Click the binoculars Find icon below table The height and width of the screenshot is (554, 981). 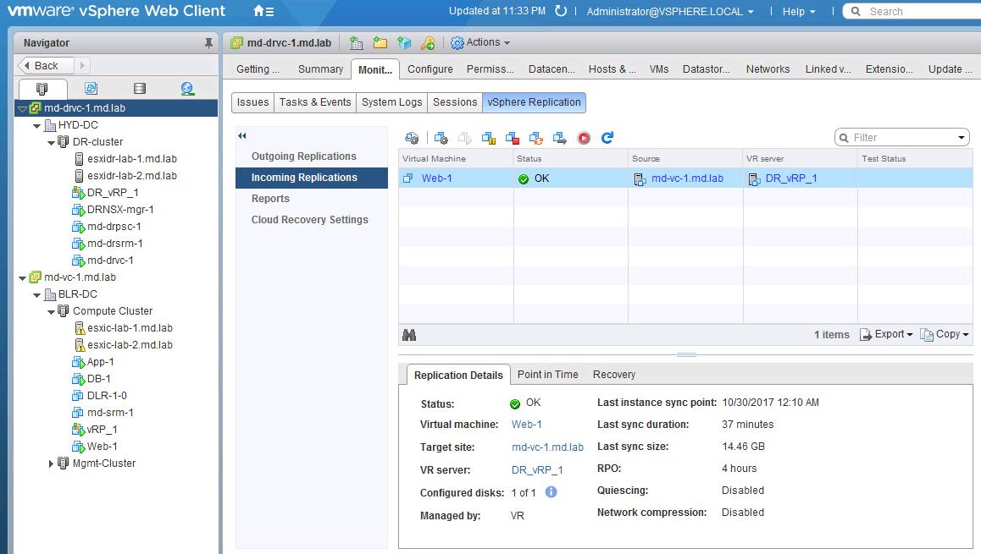coord(409,336)
